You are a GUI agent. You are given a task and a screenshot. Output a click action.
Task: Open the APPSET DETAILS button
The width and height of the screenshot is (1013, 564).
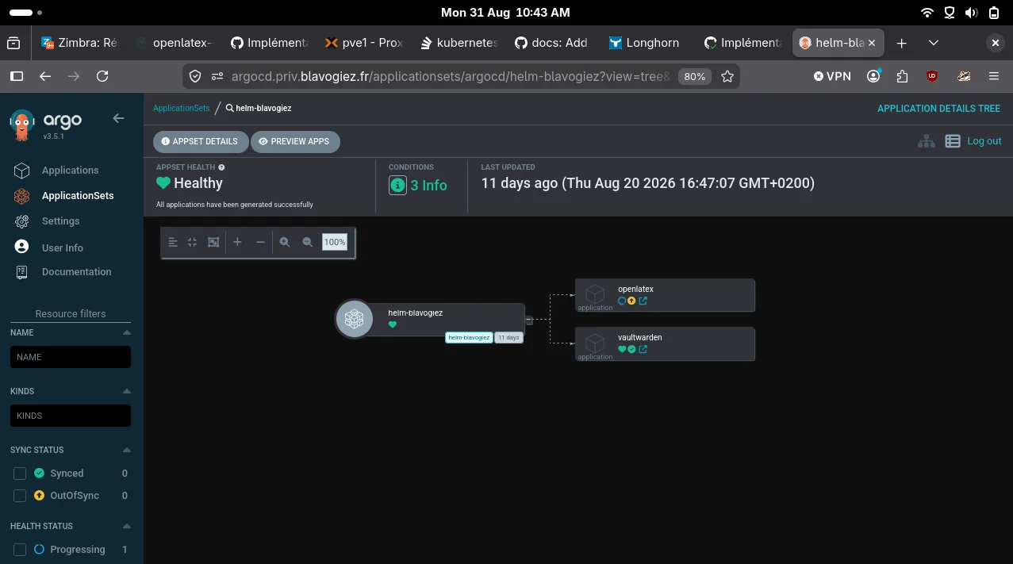(x=200, y=141)
